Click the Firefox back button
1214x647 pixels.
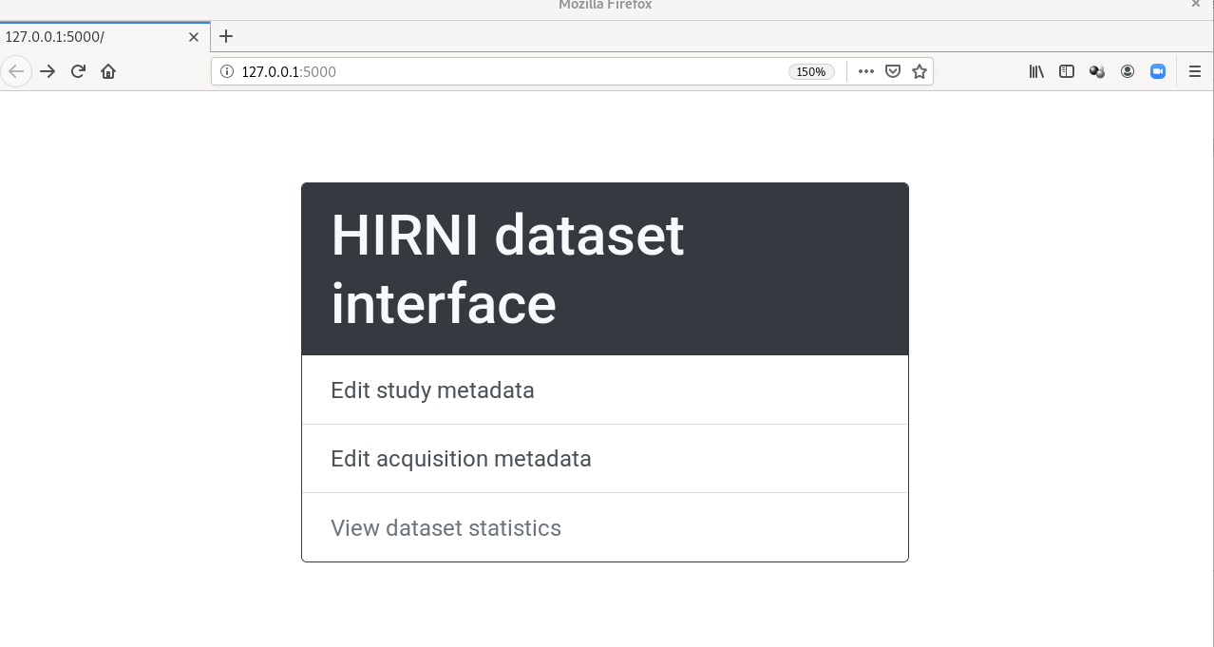pyautogui.click(x=16, y=71)
